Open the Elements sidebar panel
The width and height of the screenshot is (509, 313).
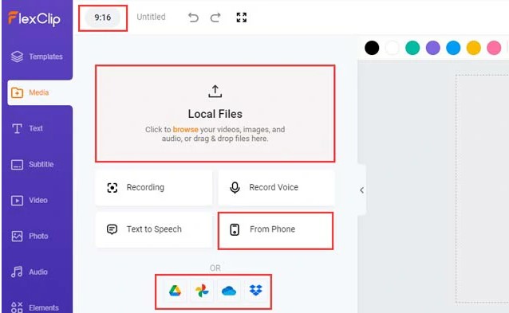tap(35, 307)
